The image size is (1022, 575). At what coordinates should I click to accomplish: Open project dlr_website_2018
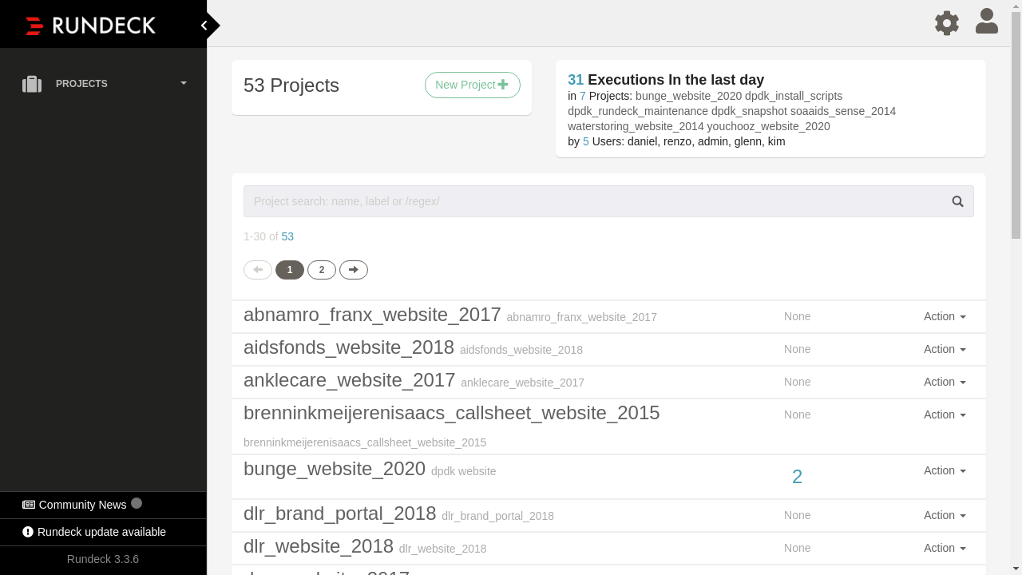click(319, 546)
